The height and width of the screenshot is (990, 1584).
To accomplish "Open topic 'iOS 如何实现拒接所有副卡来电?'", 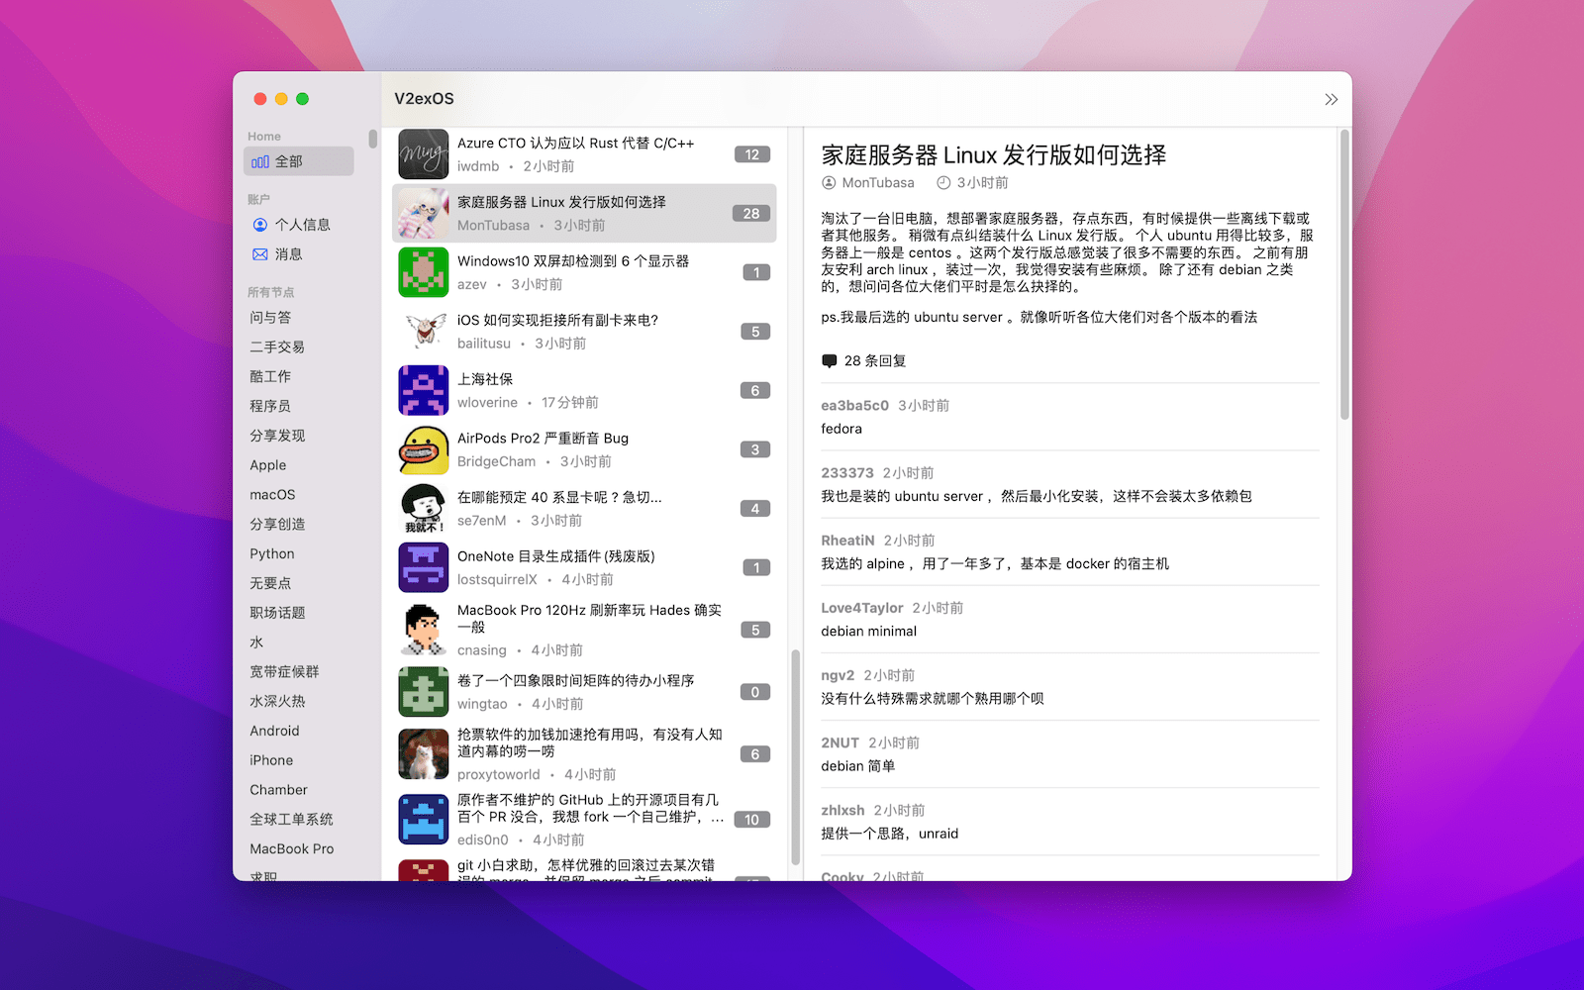I will (557, 321).
